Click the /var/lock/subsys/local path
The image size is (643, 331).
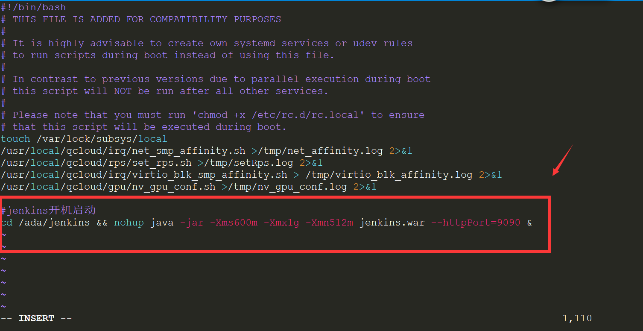click(102, 139)
